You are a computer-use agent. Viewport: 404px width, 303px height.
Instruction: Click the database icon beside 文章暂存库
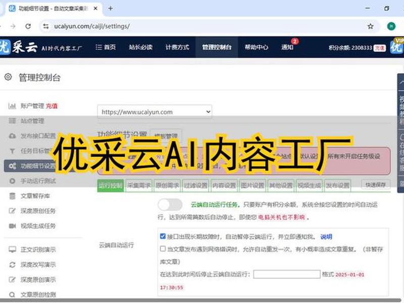12,196
